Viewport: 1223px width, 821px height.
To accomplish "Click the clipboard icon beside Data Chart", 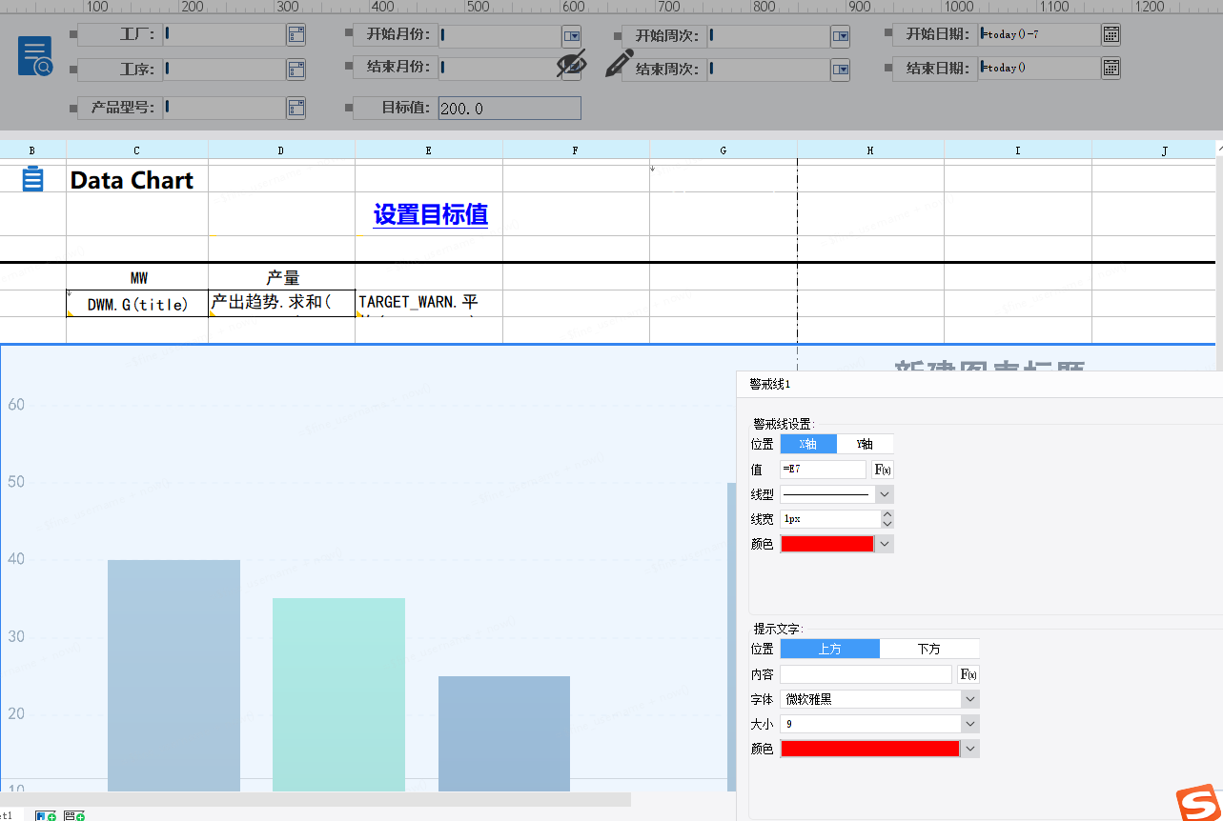I will 32,179.
